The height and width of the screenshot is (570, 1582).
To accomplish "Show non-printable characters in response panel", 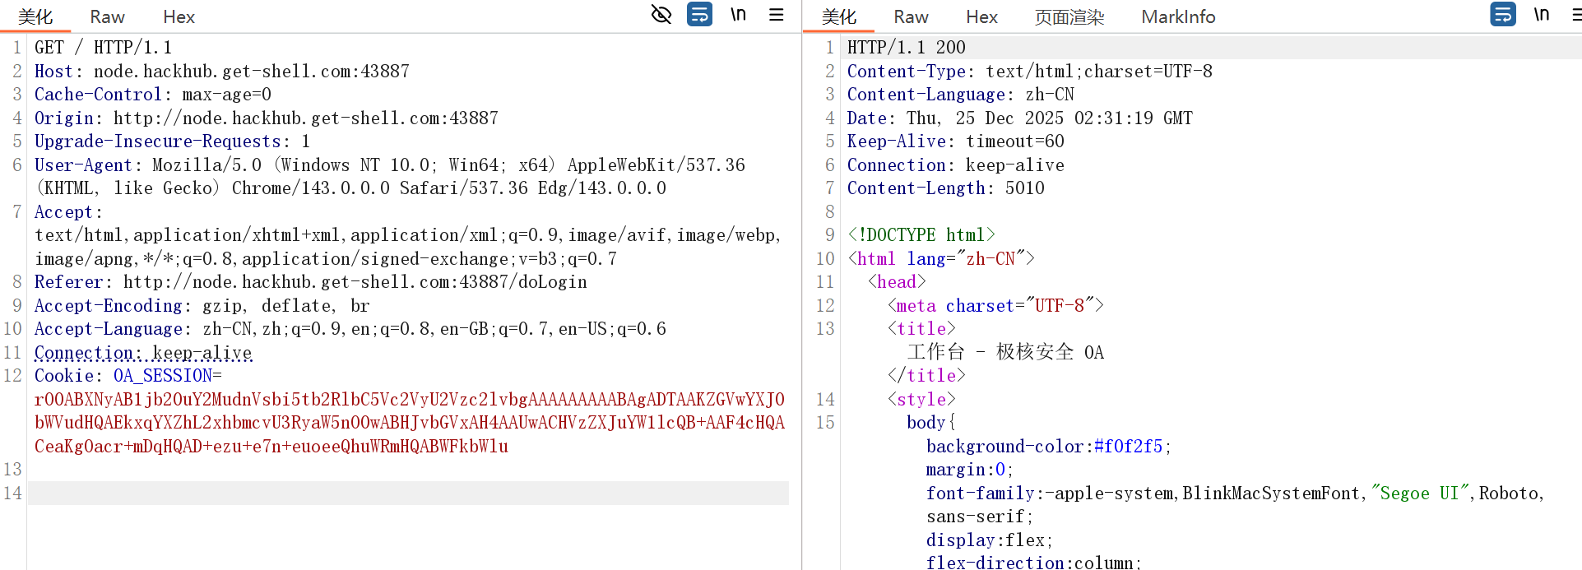I will click(x=1541, y=14).
